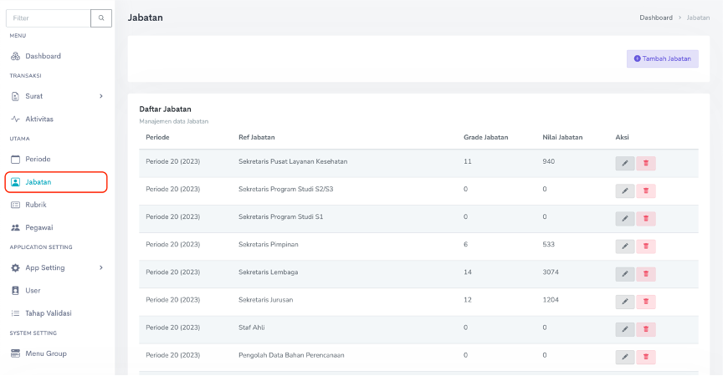The width and height of the screenshot is (723, 376).
Task: Navigate to Pegawai page
Action: pyautogui.click(x=39, y=227)
